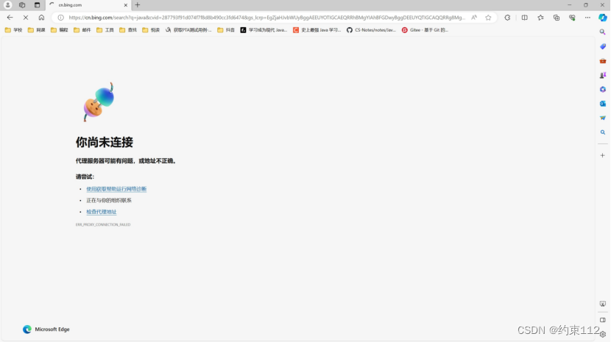This screenshot has width=611, height=342.
Task: Toggle Split screen view
Action: [524, 18]
